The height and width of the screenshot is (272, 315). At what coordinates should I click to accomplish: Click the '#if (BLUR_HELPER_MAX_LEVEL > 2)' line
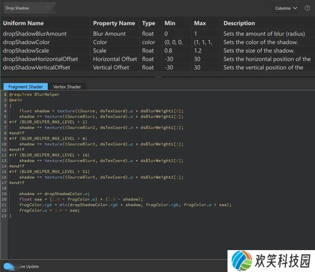48,122
